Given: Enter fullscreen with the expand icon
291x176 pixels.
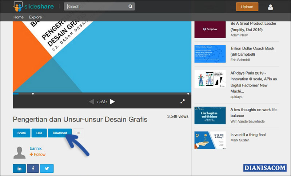Looking at the screenshot, I should tap(183, 101).
